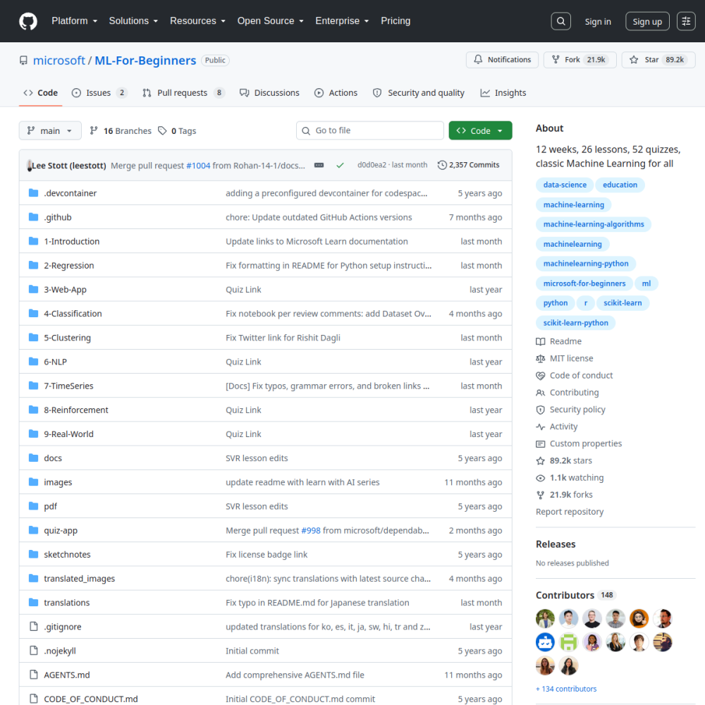Click the 89.2k stars link
705x705 pixels.
click(x=564, y=461)
